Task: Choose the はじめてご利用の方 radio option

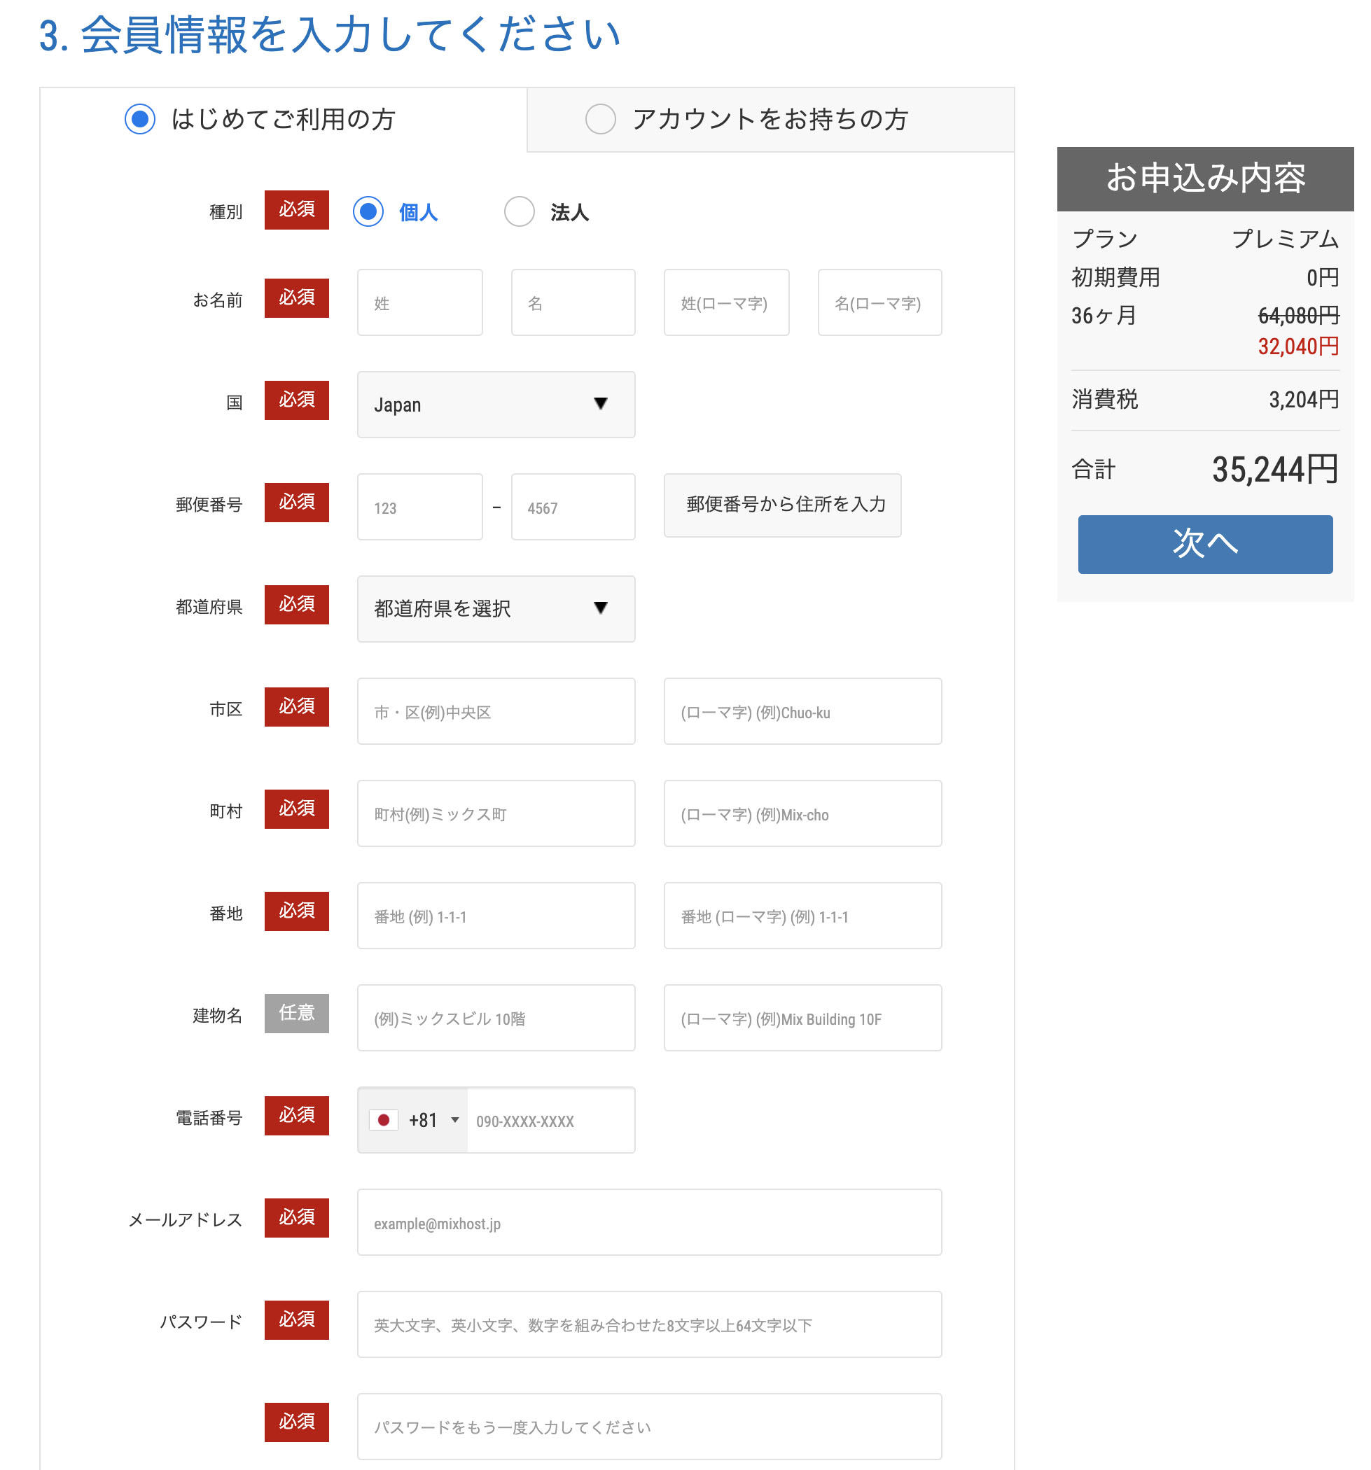Action: (140, 119)
